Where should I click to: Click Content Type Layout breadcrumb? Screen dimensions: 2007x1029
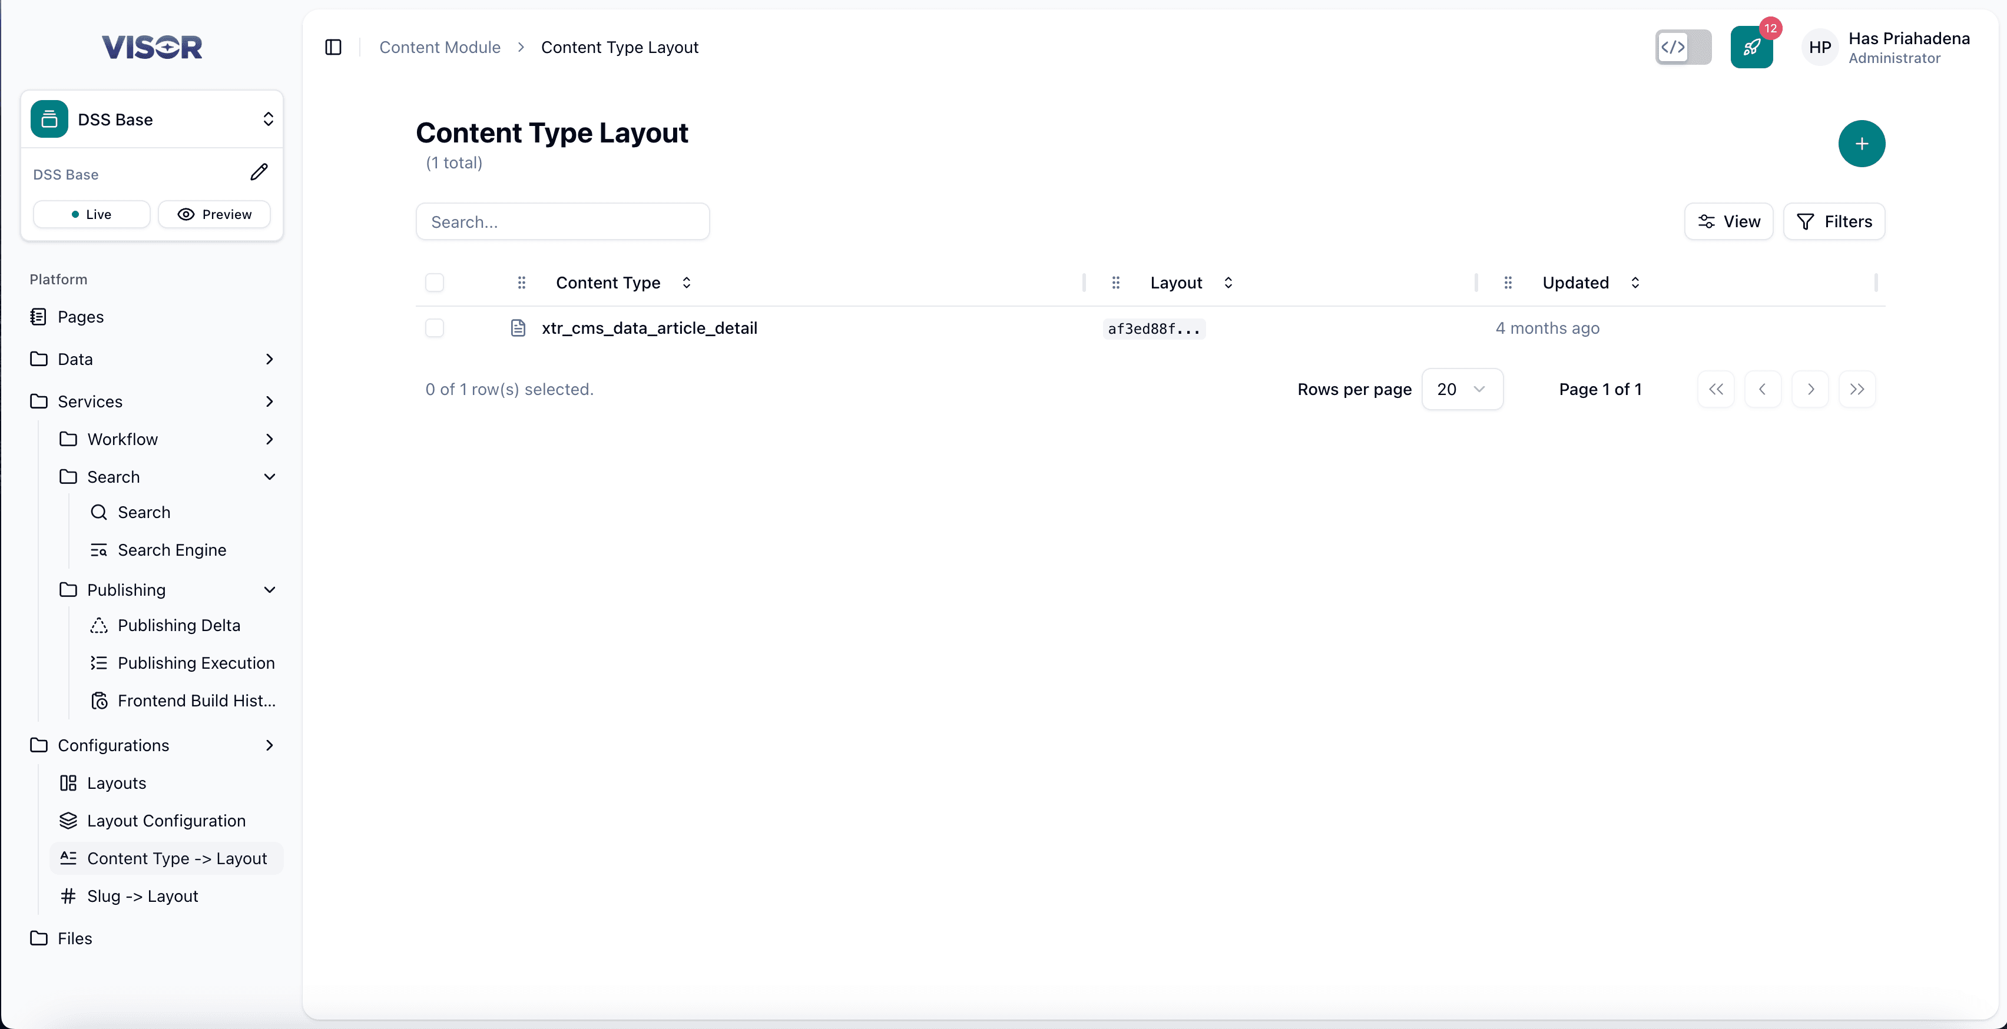point(620,48)
